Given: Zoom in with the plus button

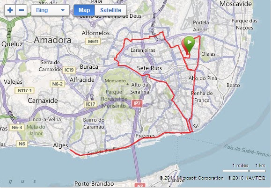Looking at the screenshot, I should pyautogui.click(x=10, y=10).
